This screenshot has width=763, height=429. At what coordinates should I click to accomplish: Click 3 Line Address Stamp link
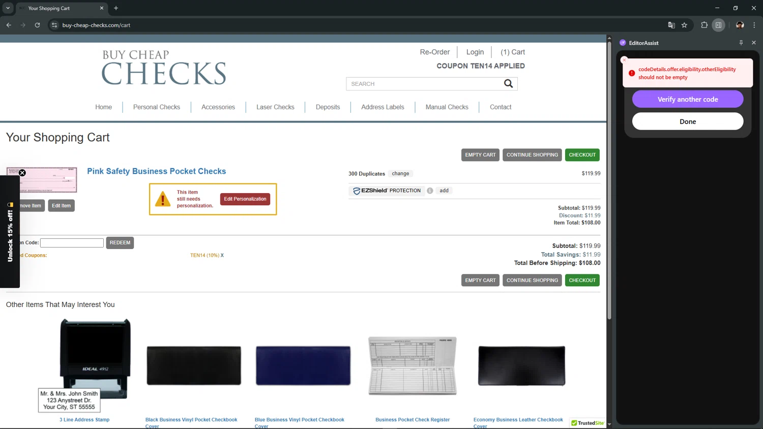coord(84,420)
